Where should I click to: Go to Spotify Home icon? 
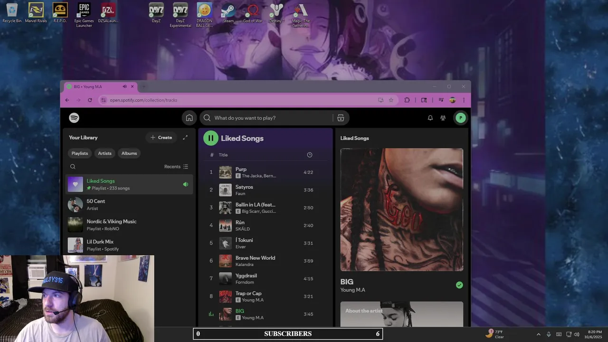coord(189,118)
